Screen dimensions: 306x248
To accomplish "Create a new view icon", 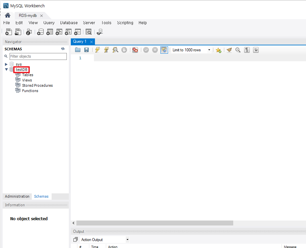I will pos(59,32).
